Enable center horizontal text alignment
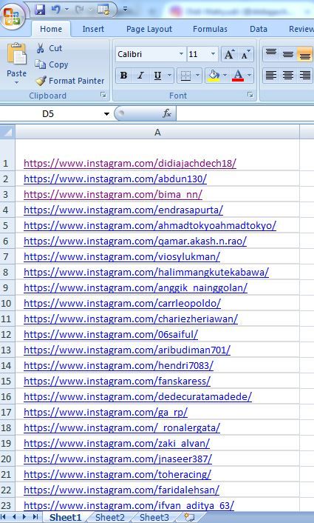Image resolution: width=314 pixels, height=523 pixels. pyautogui.click(x=288, y=76)
